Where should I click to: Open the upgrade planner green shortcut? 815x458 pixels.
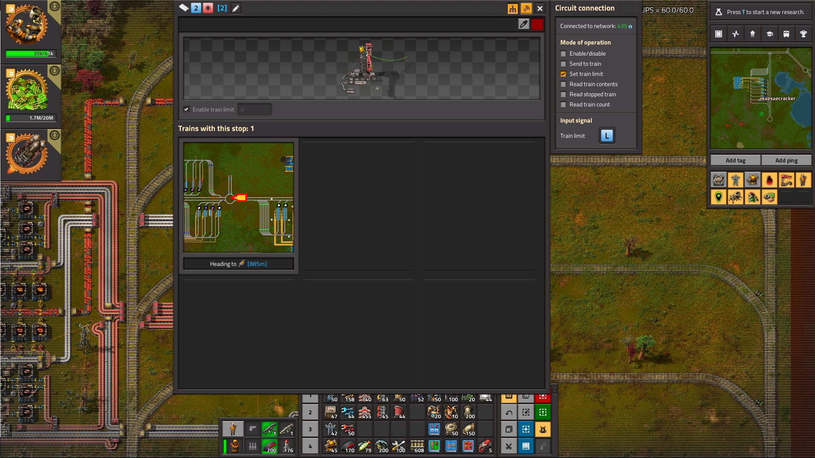(x=543, y=412)
